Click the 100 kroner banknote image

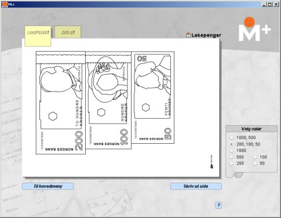pyautogui.click(x=108, y=100)
